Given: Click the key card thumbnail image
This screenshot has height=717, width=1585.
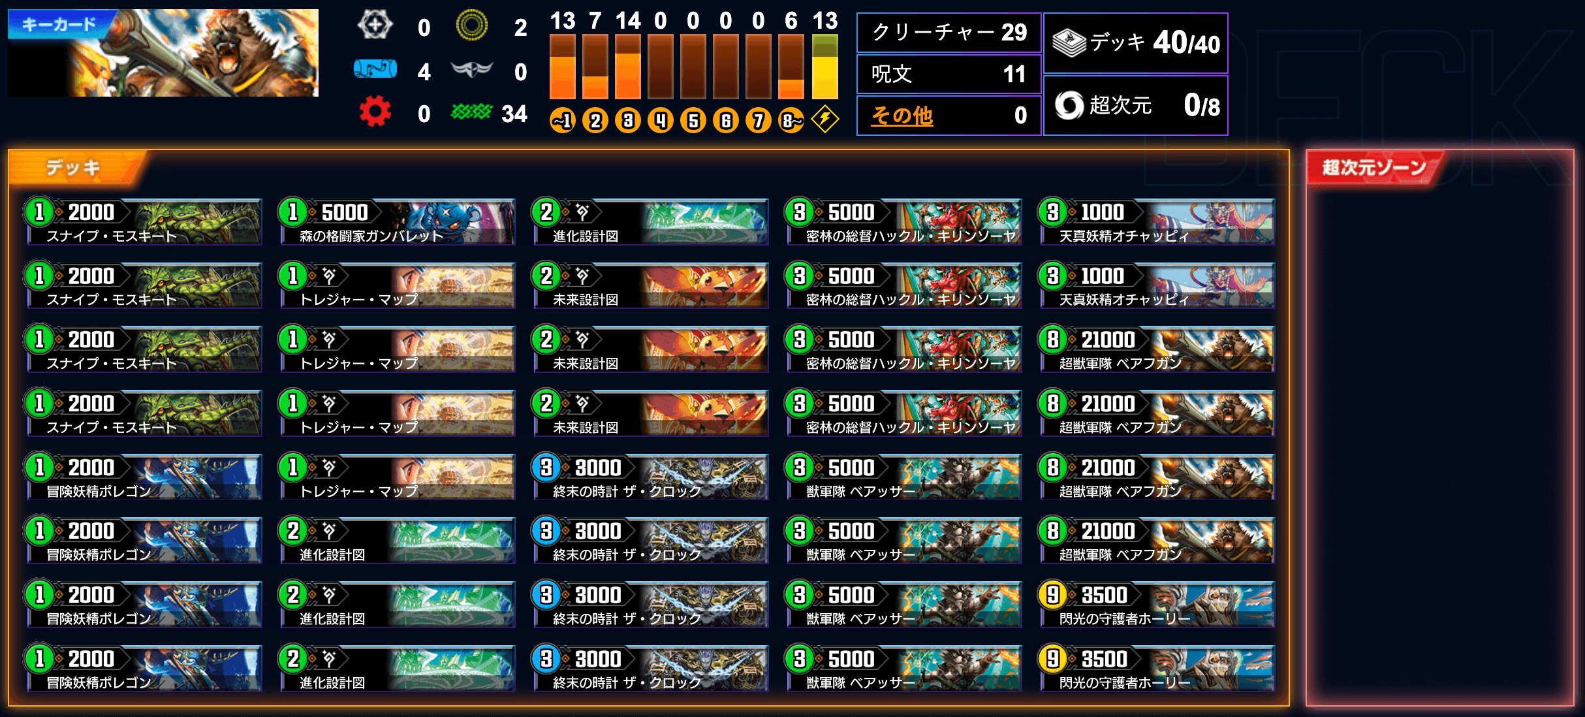Looking at the screenshot, I should pyautogui.click(x=163, y=53).
